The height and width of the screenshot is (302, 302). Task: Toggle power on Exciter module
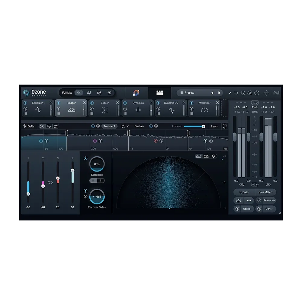point(92,103)
